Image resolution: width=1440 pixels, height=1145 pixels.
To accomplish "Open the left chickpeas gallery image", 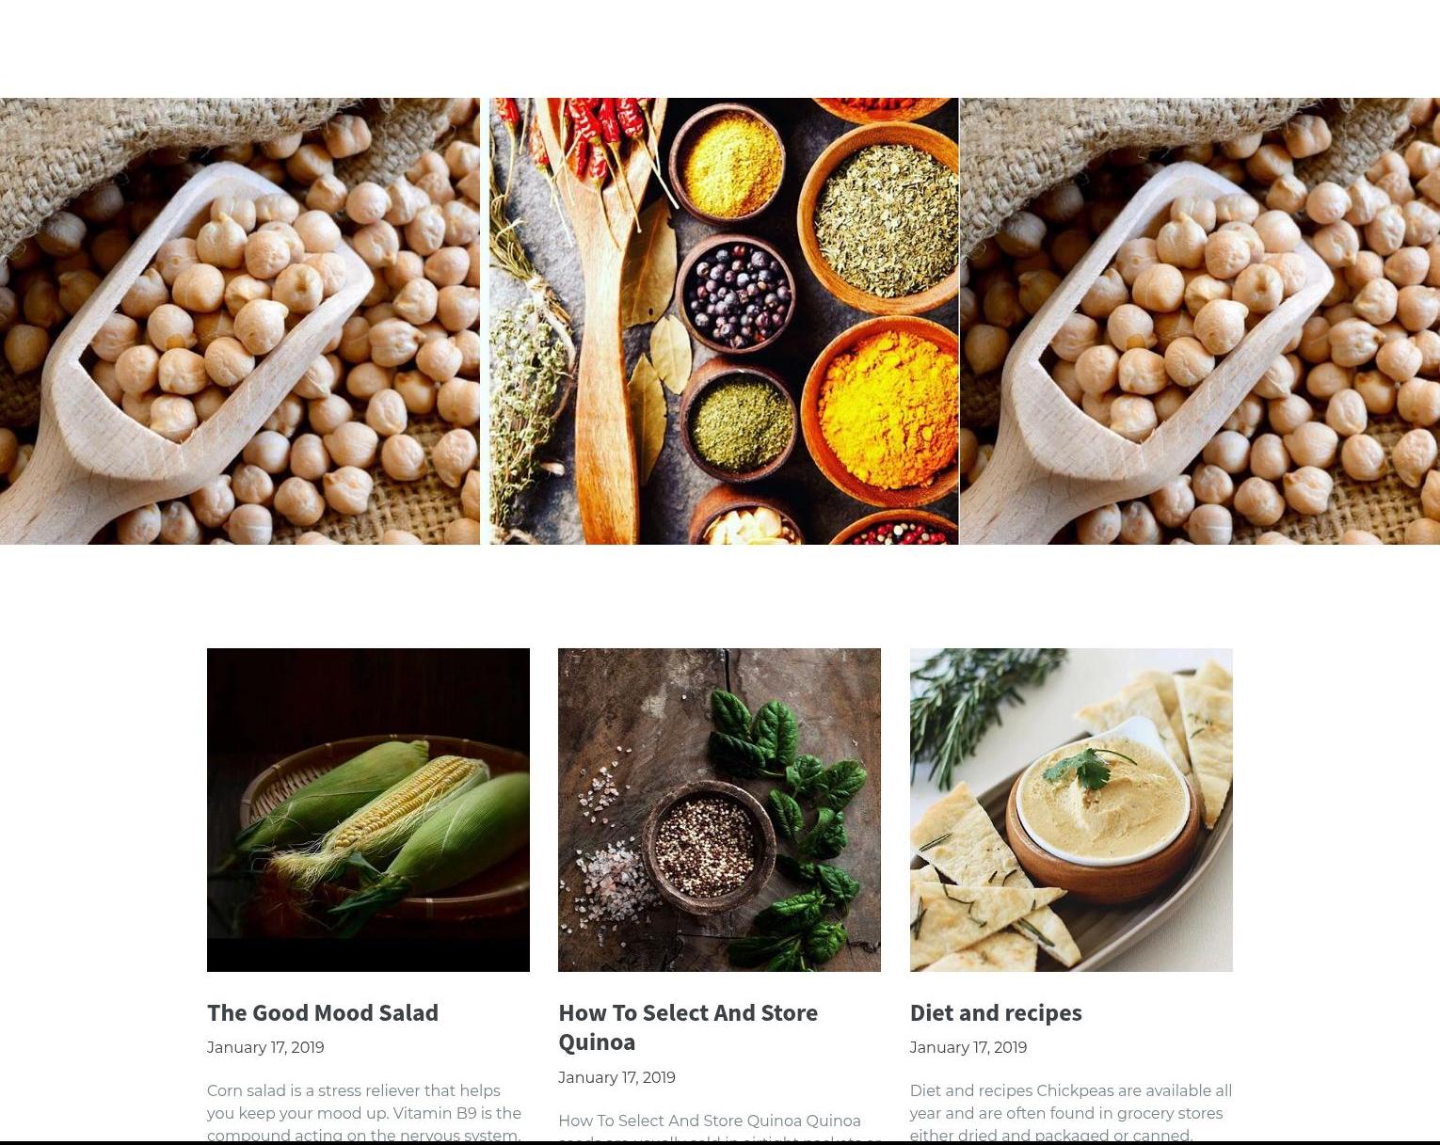I will (240, 321).
